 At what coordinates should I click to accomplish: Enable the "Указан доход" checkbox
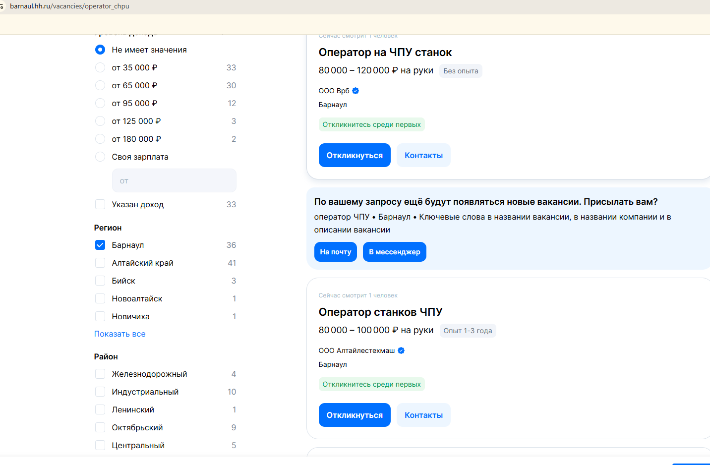100,204
